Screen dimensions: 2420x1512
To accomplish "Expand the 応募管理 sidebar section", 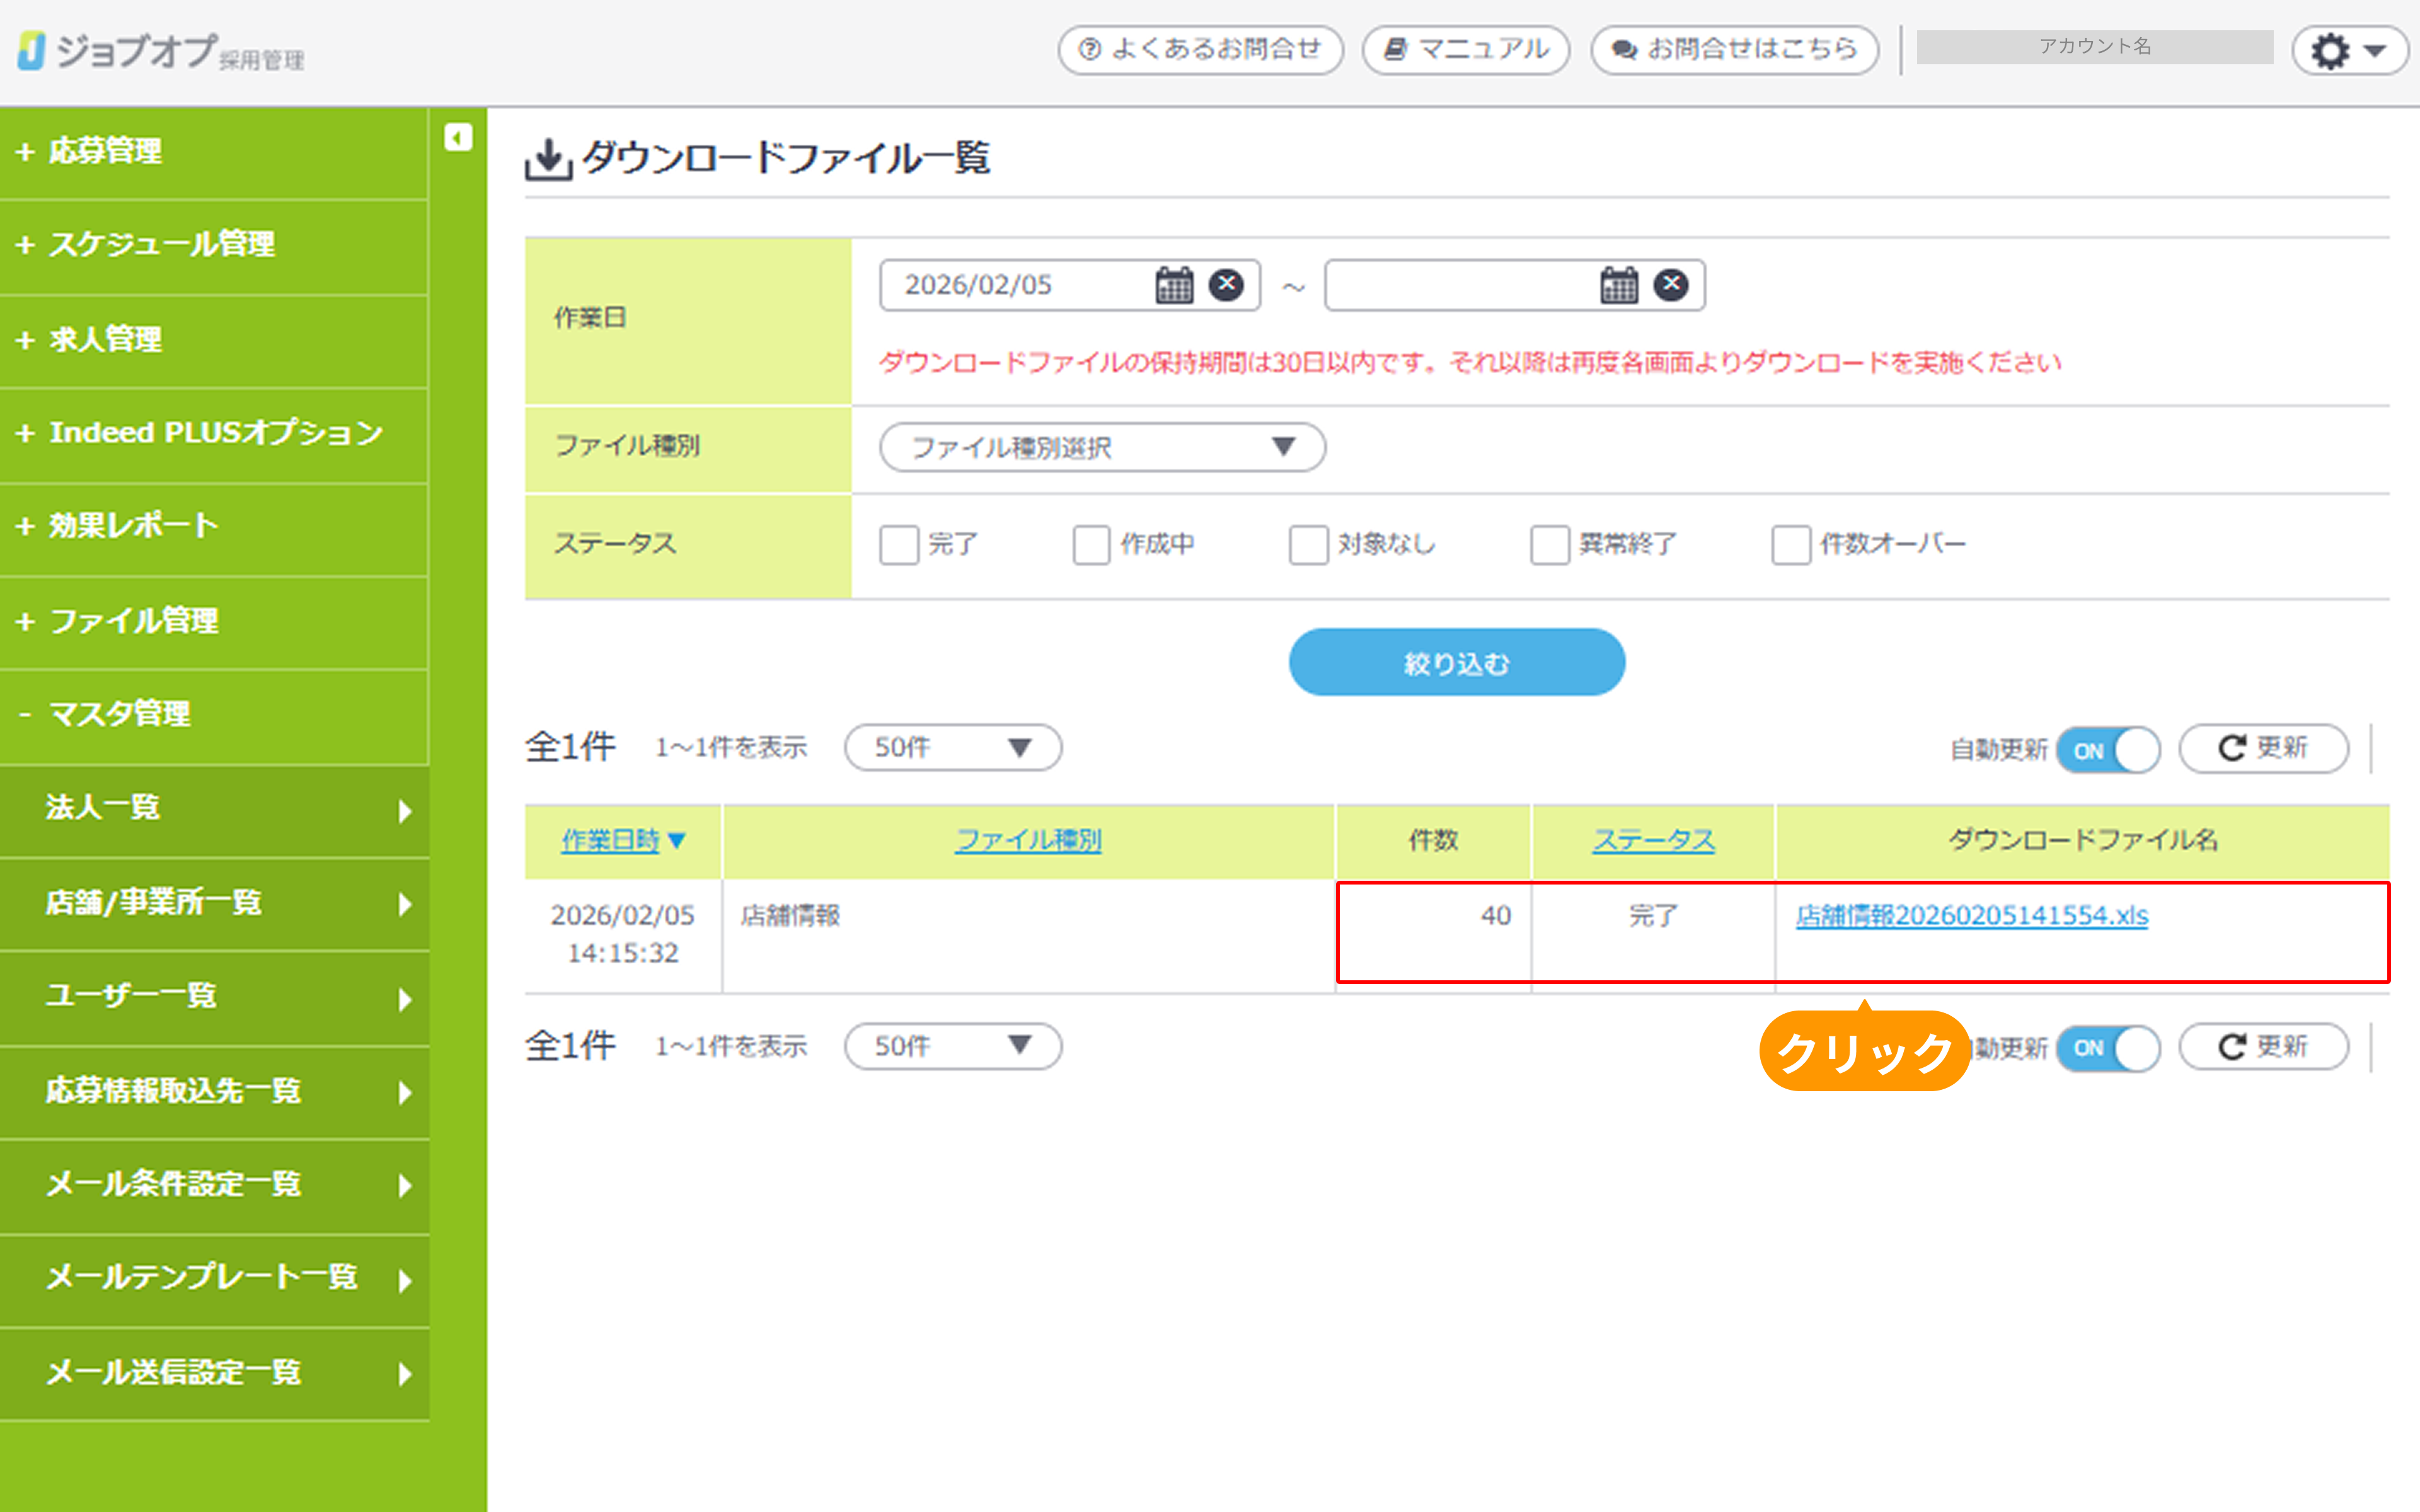I will tap(105, 151).
